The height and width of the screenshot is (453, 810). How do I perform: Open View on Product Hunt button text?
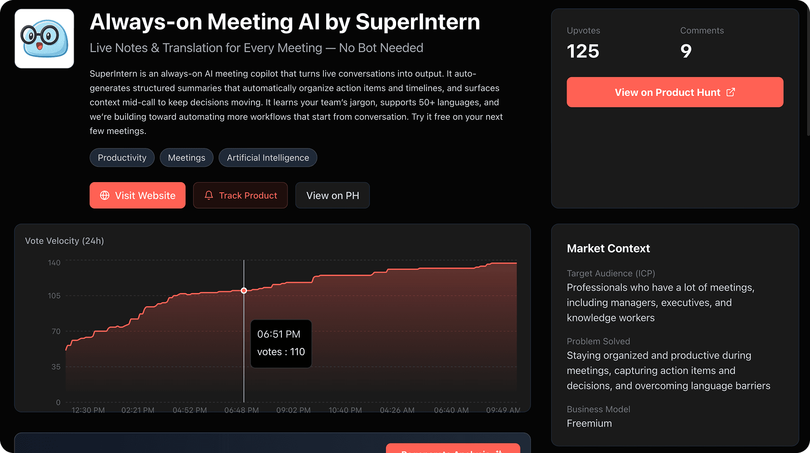point(667,92)
